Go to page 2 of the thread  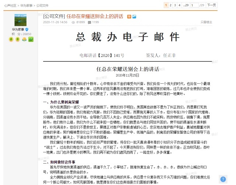point(170,5)
